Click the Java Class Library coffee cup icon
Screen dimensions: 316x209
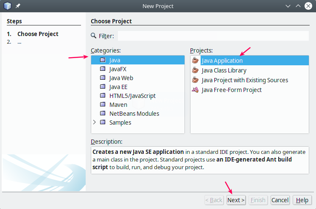coord(195,70)
